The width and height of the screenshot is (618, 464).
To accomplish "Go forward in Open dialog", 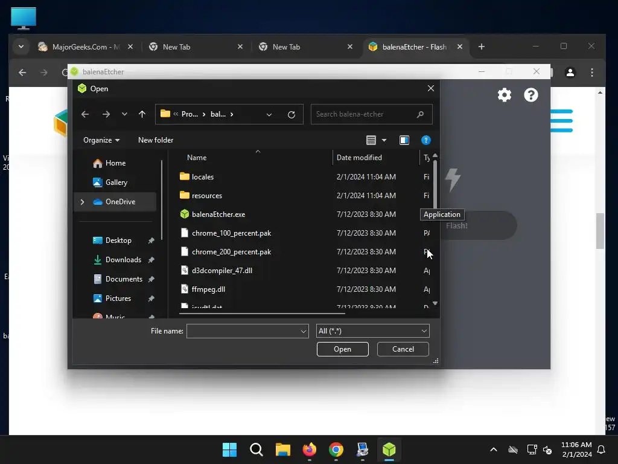I will pyautogui.click(x=106, y=114).
